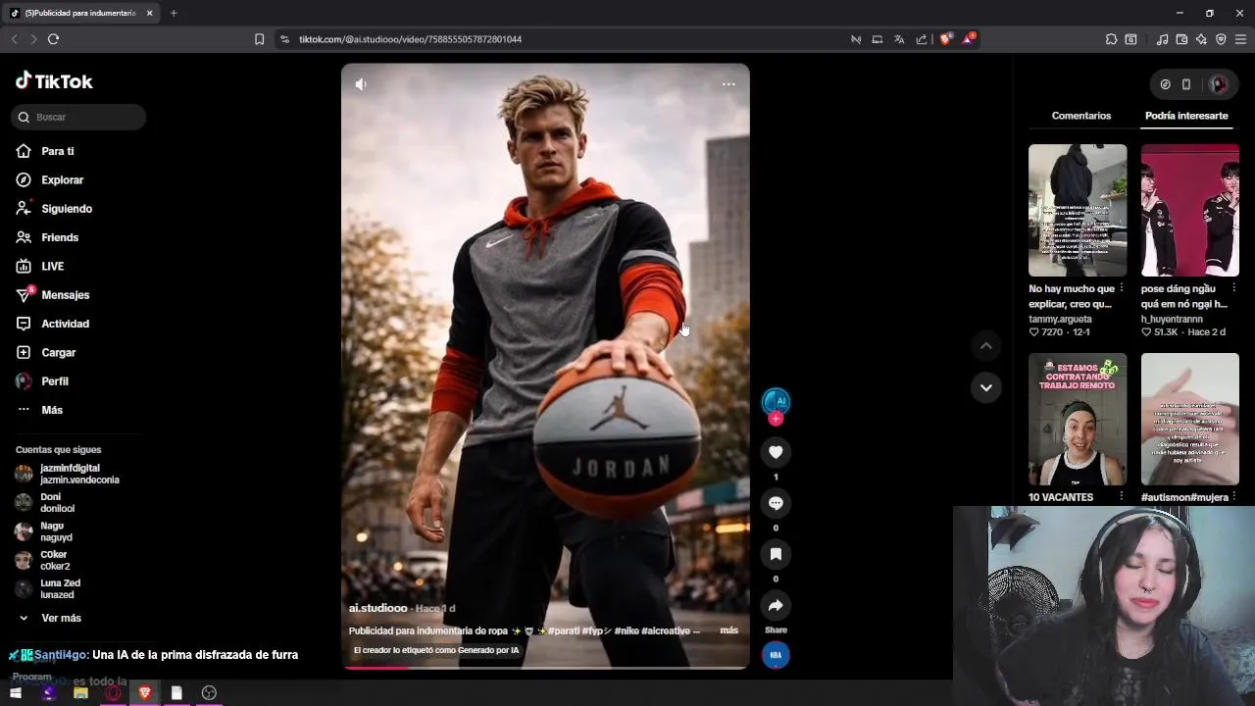
Task: Open options for No hay mucho que explicar video
Action: [1122, 289]
